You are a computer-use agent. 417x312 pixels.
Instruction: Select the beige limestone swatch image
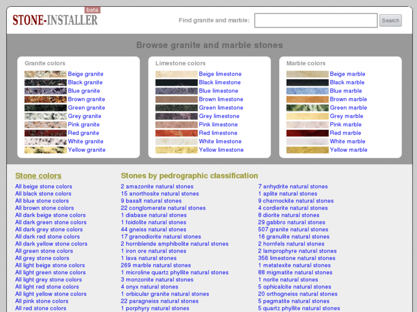pyautogui.click(x=176, y=74)
